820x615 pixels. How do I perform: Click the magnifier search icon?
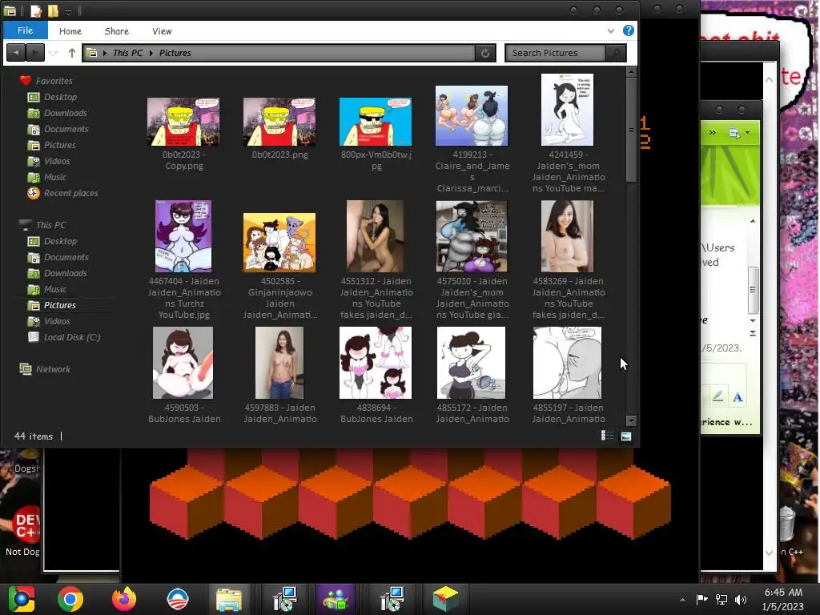pos(616,53)
